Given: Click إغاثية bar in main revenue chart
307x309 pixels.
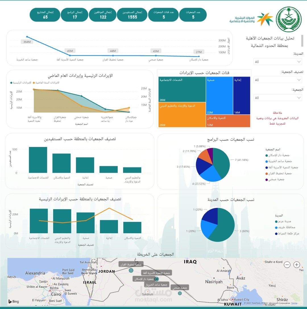Looking at the screenshot, I should point(109,227).
